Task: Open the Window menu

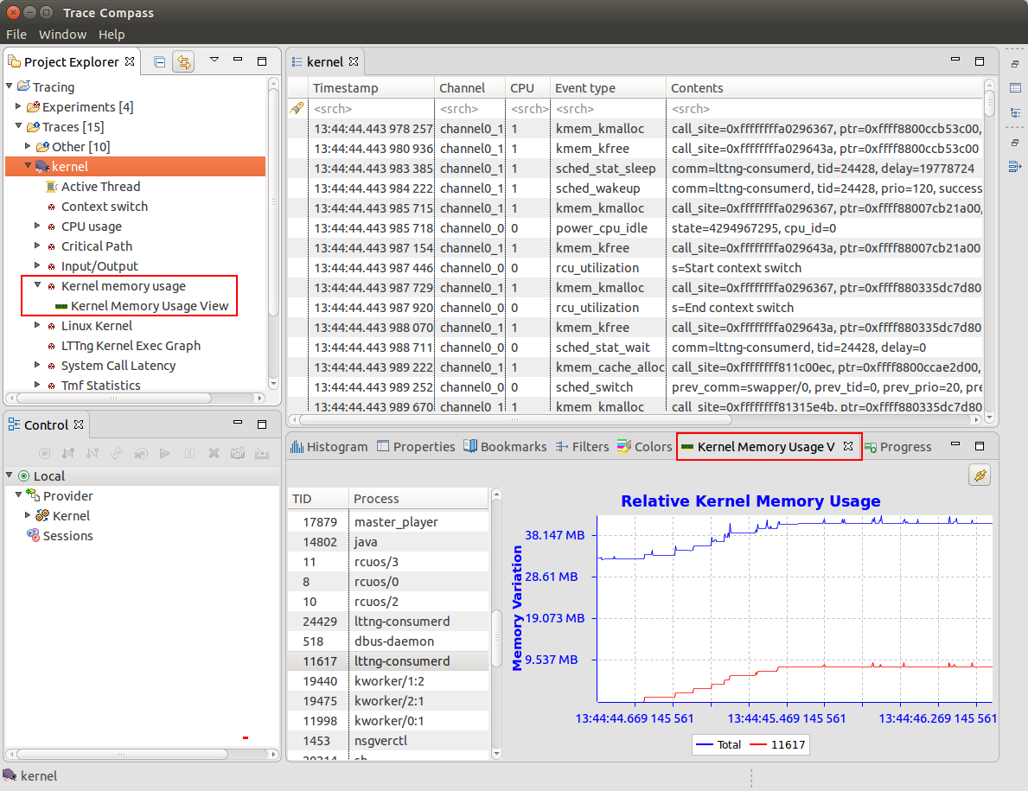Action: (62, 34)
